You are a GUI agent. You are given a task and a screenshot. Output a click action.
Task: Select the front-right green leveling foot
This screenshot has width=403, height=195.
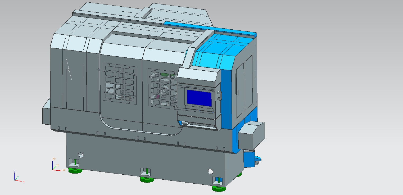(x=219, y=188)
